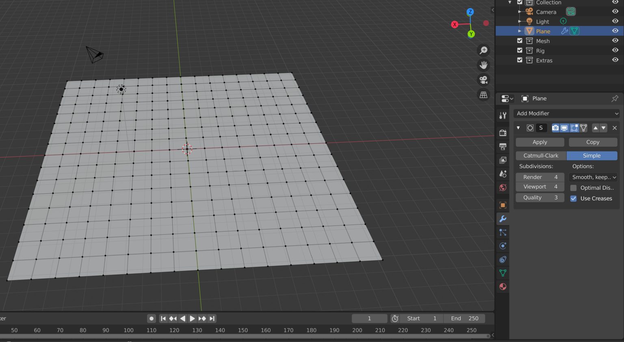Apply the Subdivision Surface modifier
Screen dimensions: 624x342
pyautogui.click(x=539, y=142)
